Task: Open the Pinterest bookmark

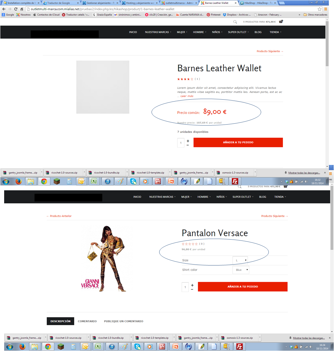Action: tap(214, 15)
